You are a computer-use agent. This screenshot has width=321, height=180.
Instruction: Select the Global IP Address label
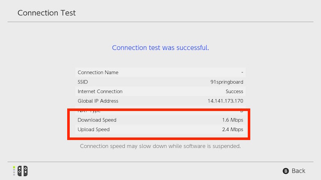pos(98,101)
